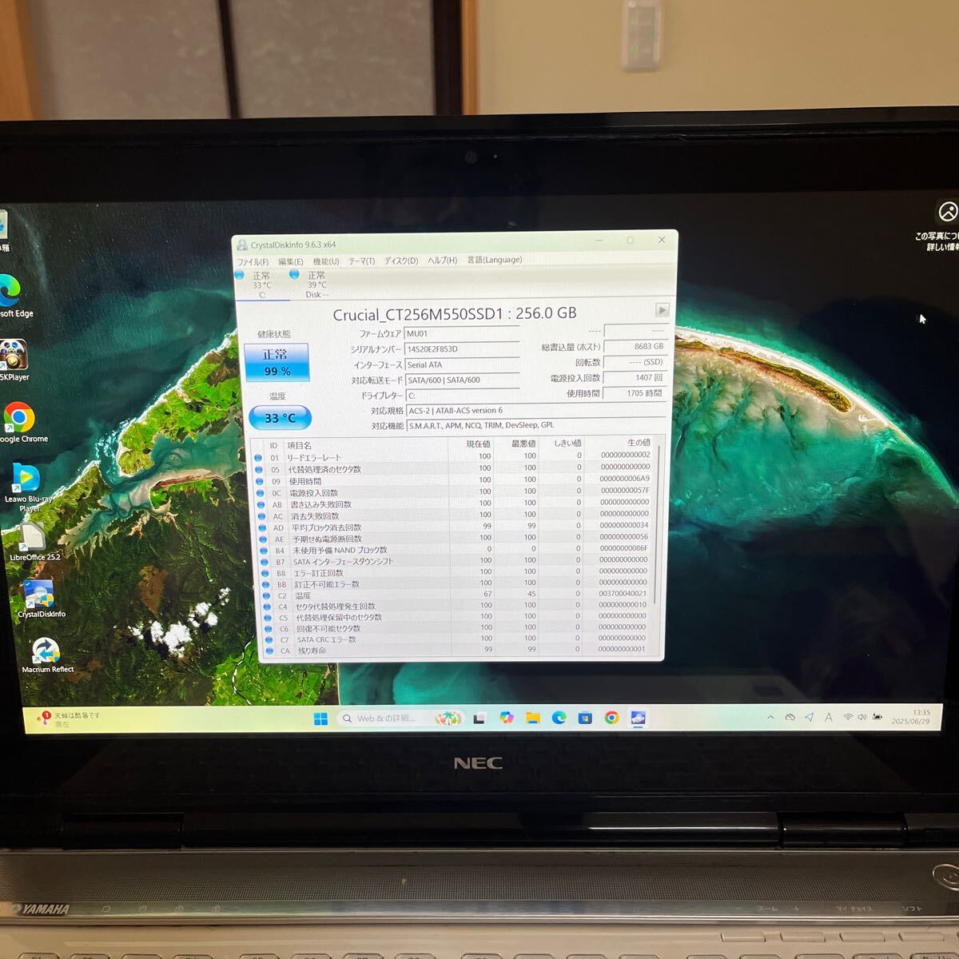
Task: Select the 代替処理済のセクタ数 attribute row
Action: click(x=453, y=469)
